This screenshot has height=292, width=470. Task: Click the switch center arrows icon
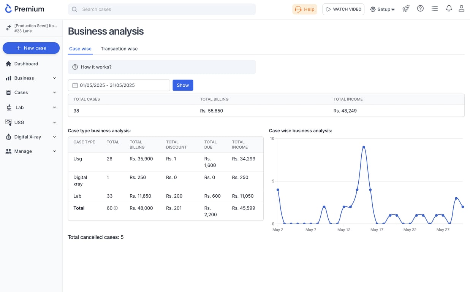[x=8, y=28]
